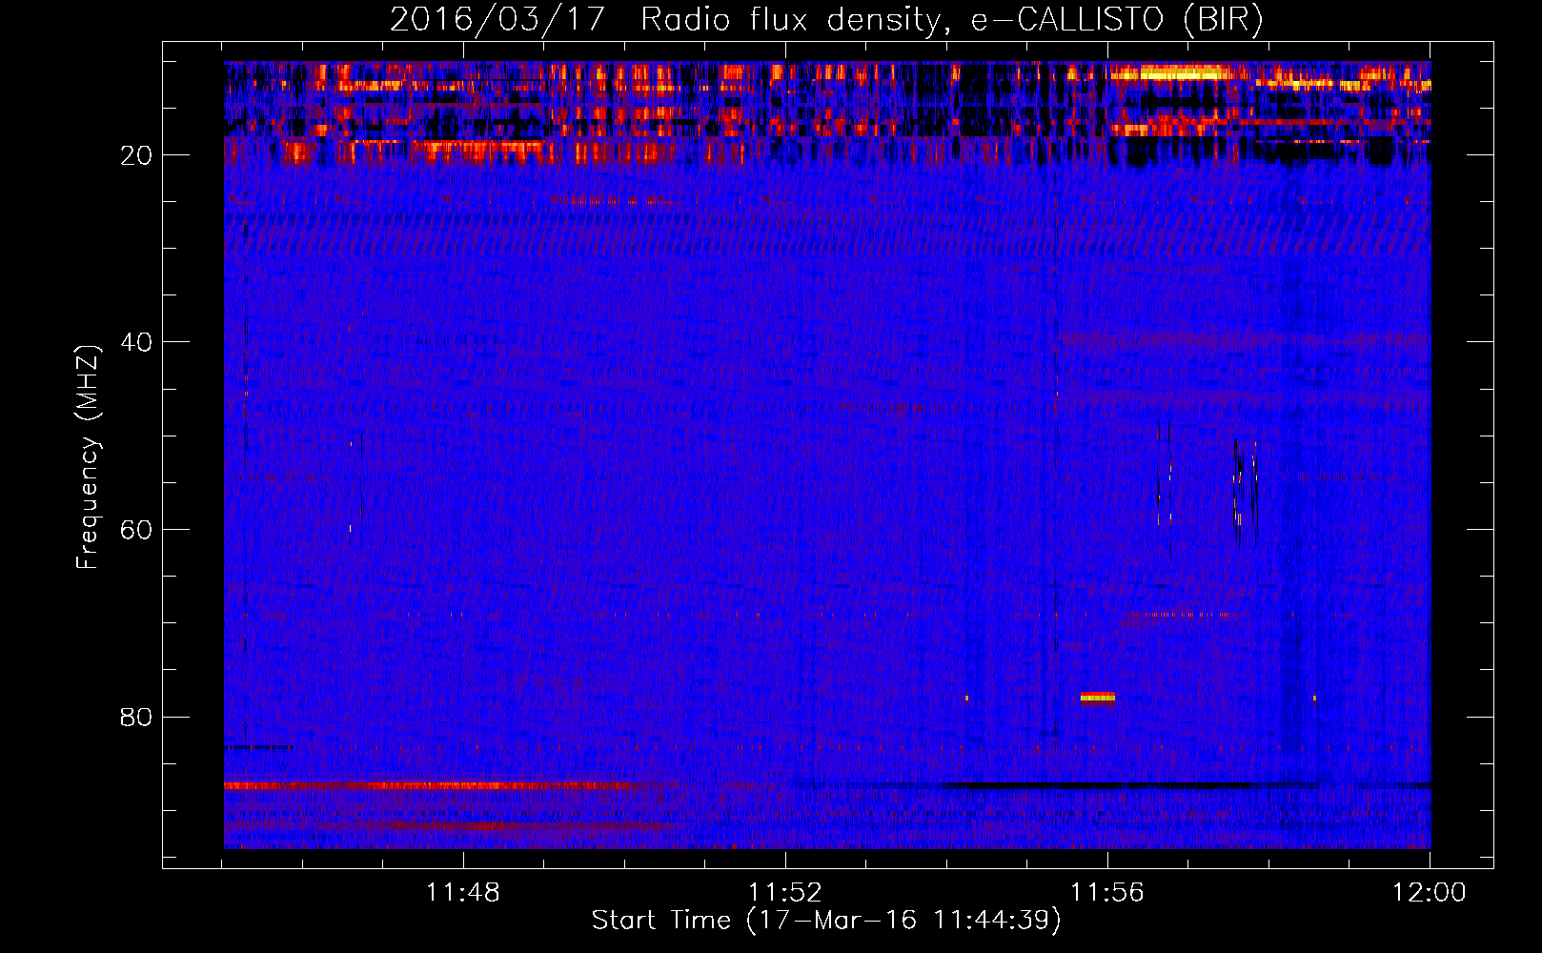Click the 11:48 time tick label

pyautogui.click(x=462, y=893)
